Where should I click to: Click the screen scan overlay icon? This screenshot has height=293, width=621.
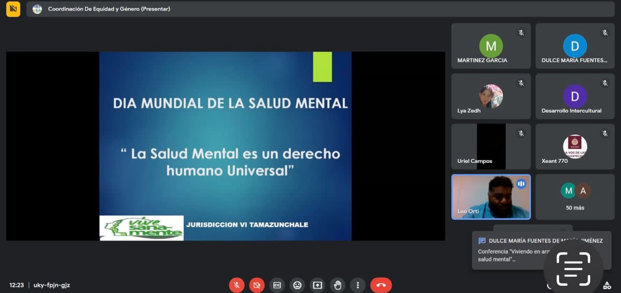573,268
